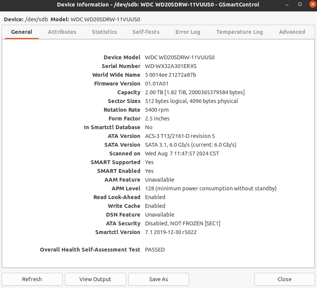View the Temperature Log tab
Image resolution: width=317 pixels, height=288 pixels.
[240, 32]
